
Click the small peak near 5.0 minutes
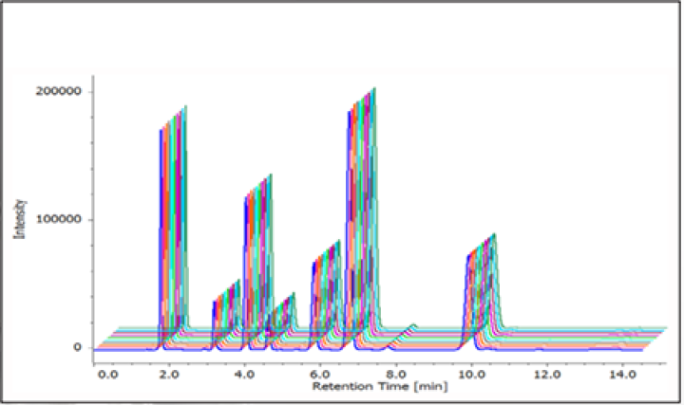tap(282, 315)
